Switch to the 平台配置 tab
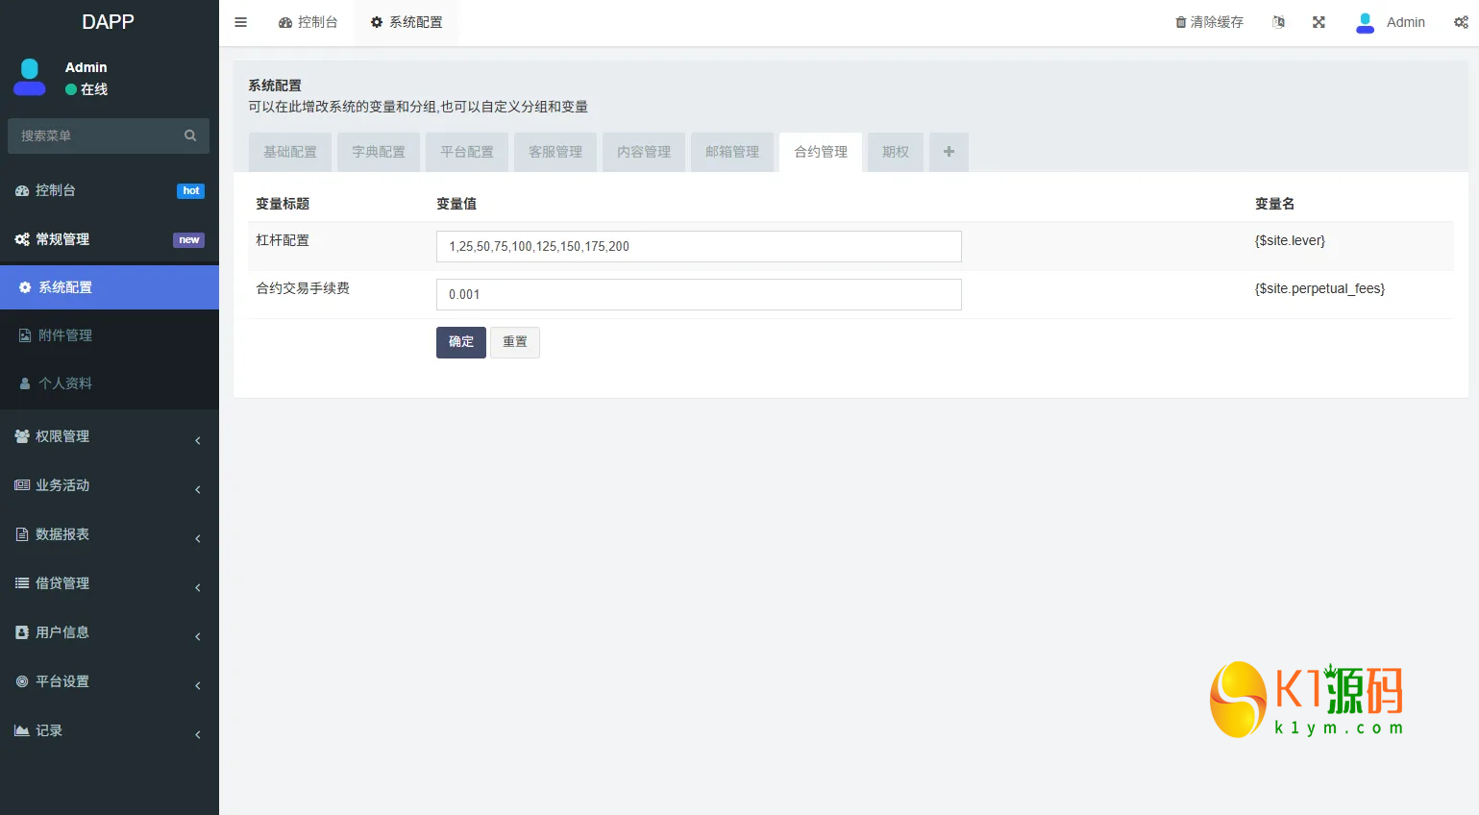This screenshot has height=815, width=1479. (x=467, y=152)
